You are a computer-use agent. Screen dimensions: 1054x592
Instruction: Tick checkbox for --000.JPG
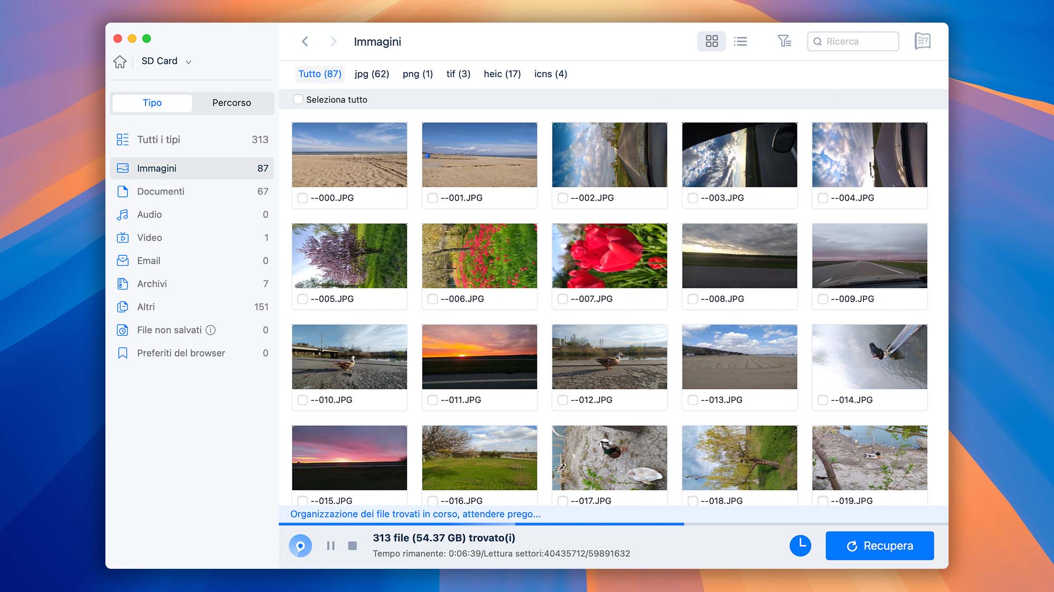pyautogui.click(x=302, y=198)
